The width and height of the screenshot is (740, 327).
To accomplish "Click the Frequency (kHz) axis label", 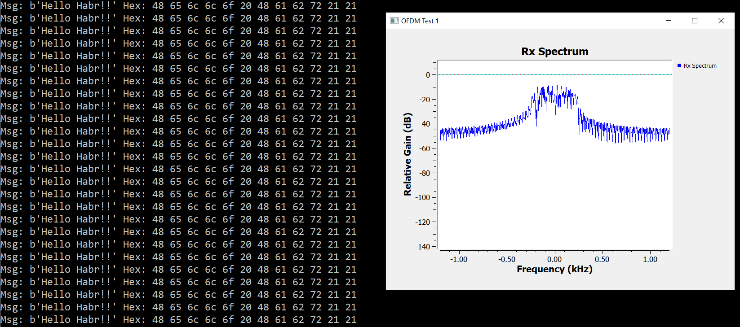I will (554, 269).
